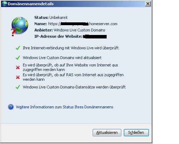
Task: Click the Aktualisieren button
Action: click(x=107, y=132)
